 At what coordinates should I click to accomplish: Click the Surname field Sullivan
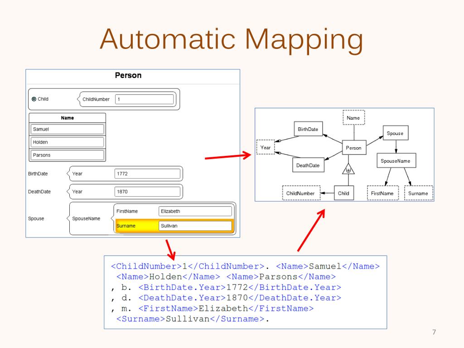tap(195, 226)
